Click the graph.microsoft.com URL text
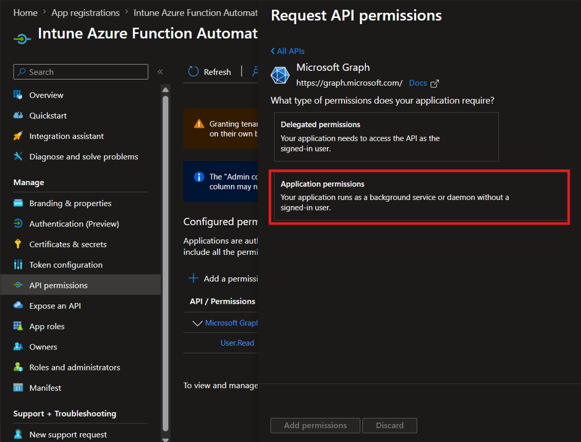The height and width of the screenshot is (442, 581). 349,83
